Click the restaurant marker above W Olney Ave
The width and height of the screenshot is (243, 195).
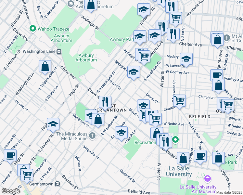(x=166, y=142)
